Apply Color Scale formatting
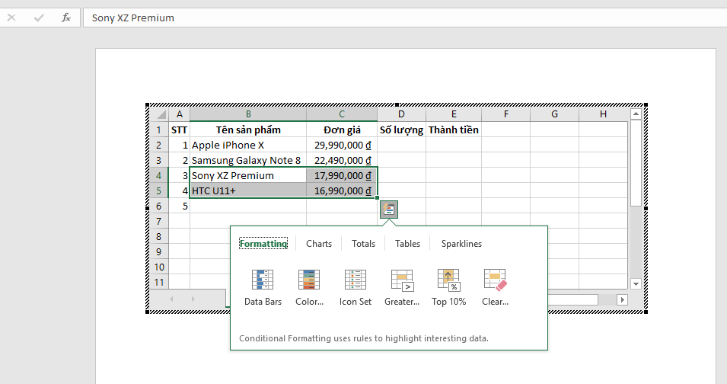 click(x=309, y=287)
